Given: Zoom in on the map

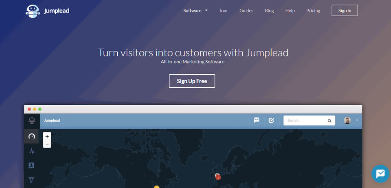Looking at the screenshot, I should [47, 136].
